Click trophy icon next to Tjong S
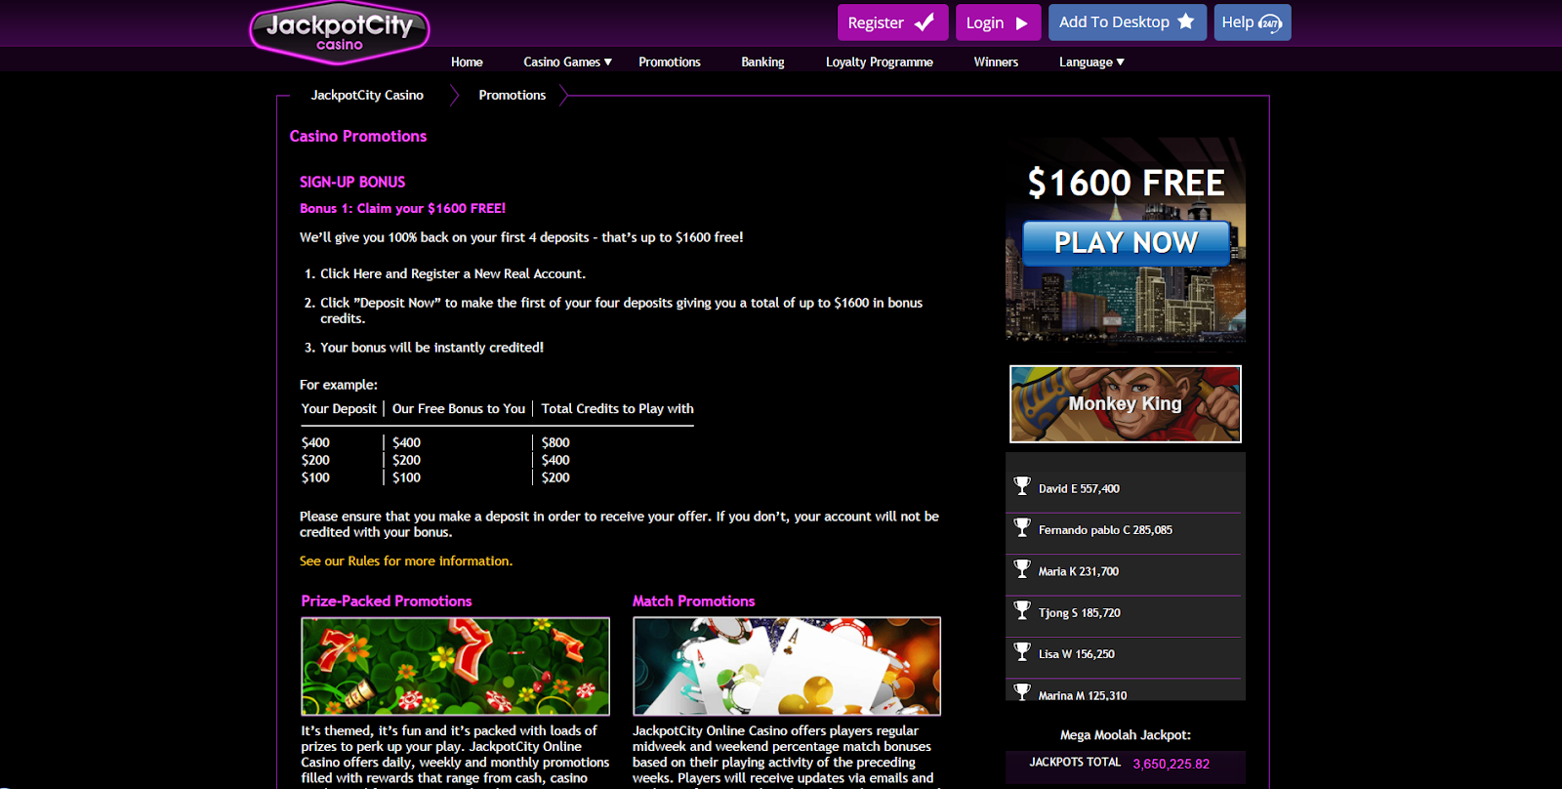Image resolution: width=1562 pixels, height=789 pixels. point(1022,610)
